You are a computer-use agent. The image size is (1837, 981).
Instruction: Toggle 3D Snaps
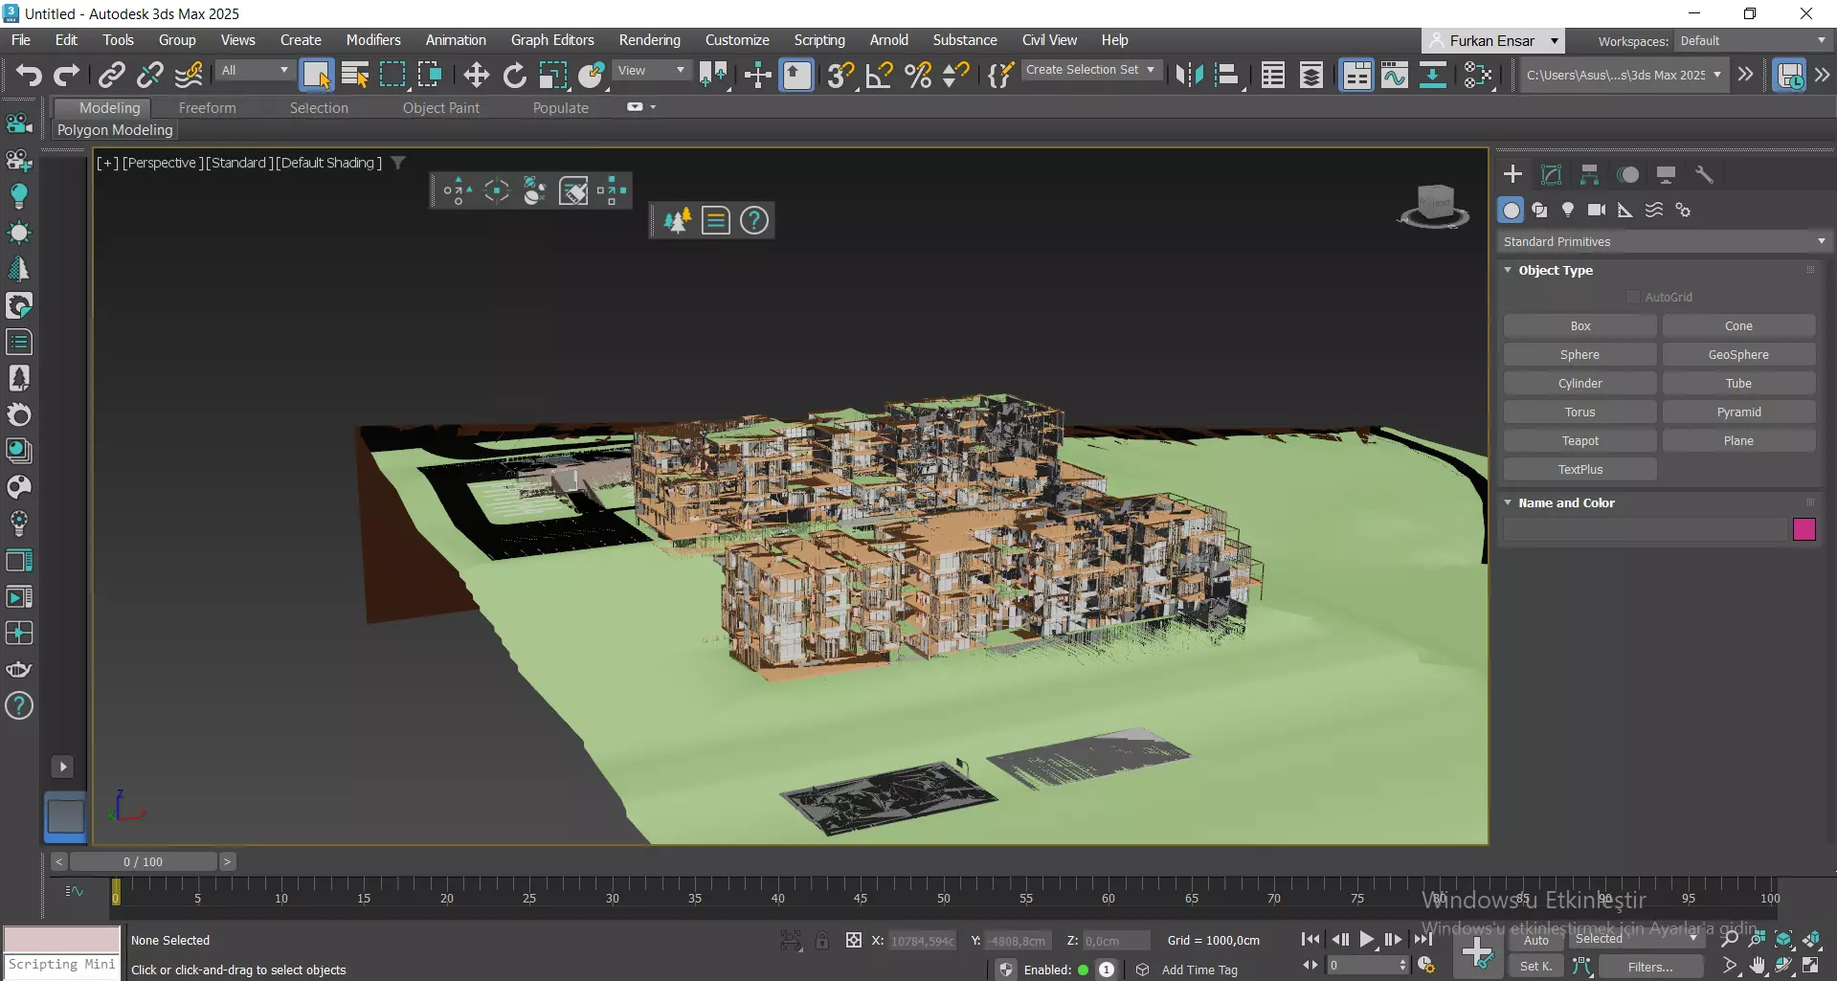tap(840, 75)
